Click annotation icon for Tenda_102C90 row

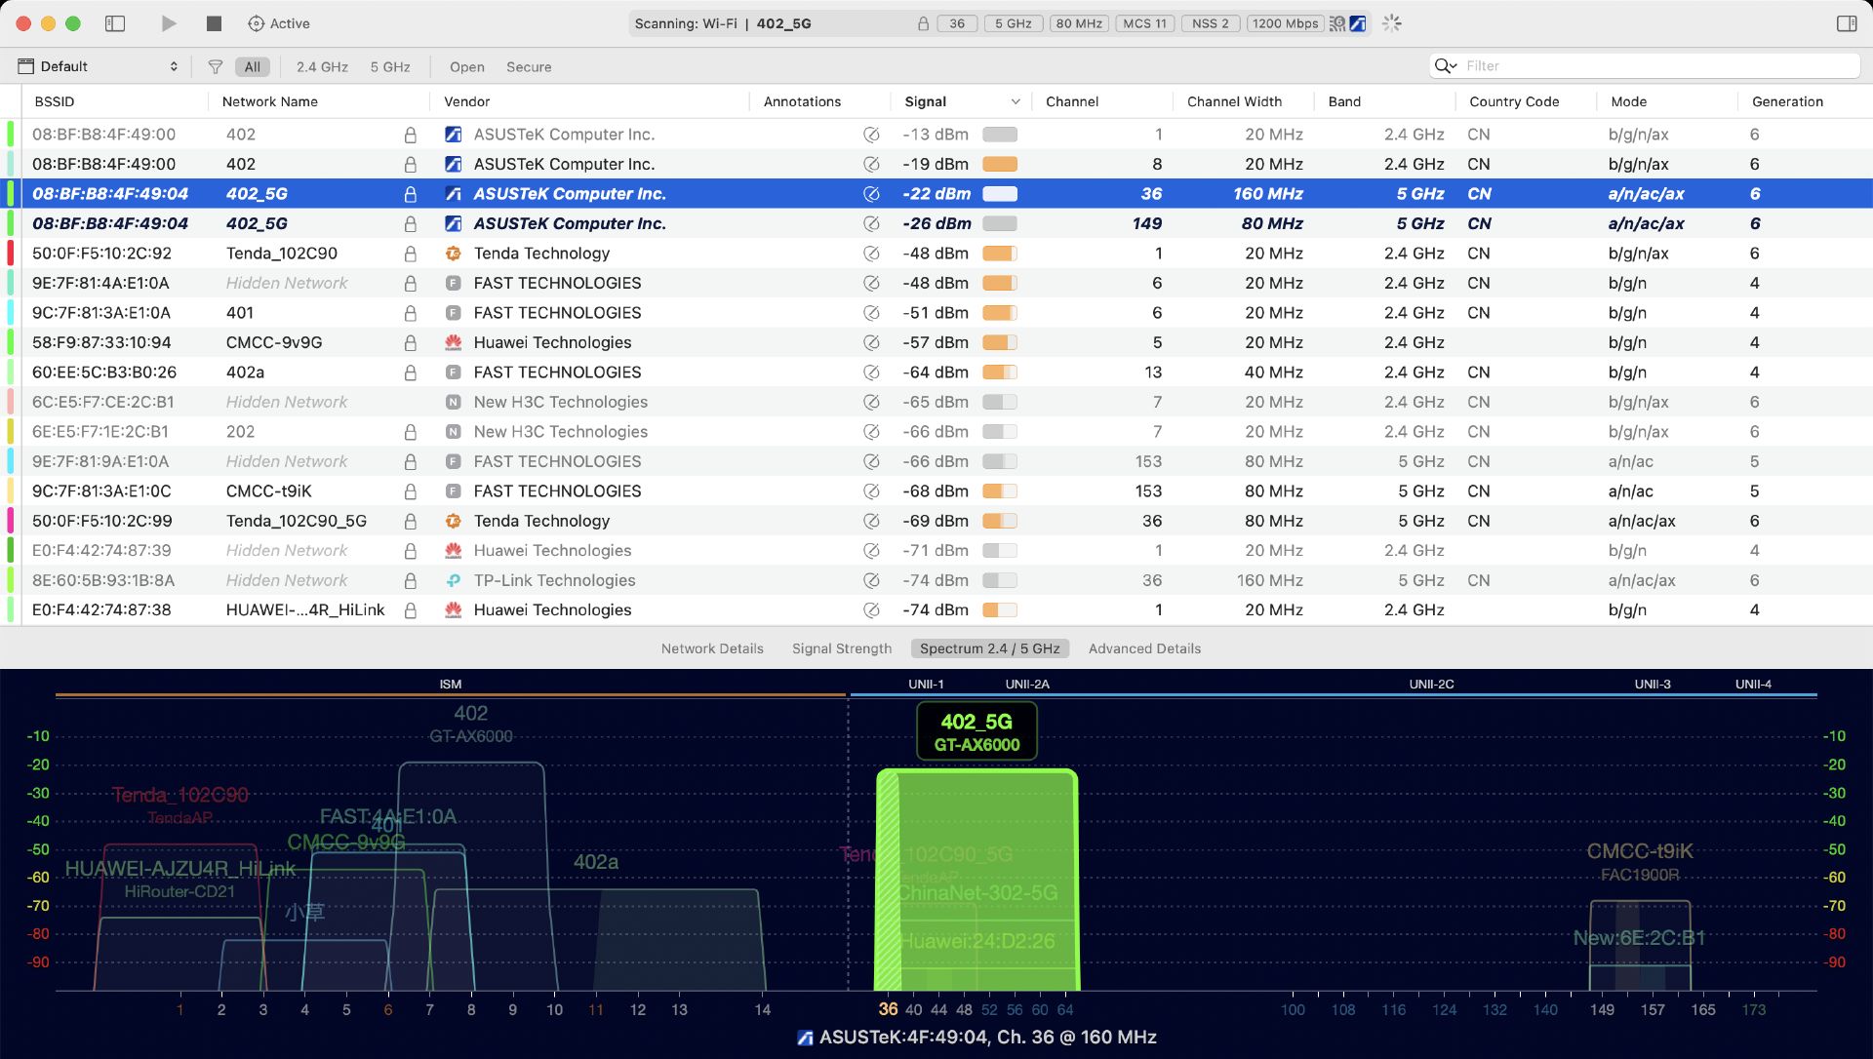(871, 254)
